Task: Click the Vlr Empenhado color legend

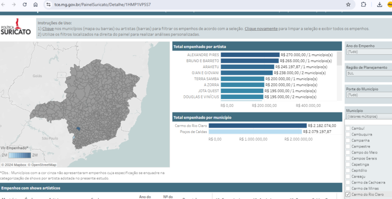Action: [x=19, y=155]
